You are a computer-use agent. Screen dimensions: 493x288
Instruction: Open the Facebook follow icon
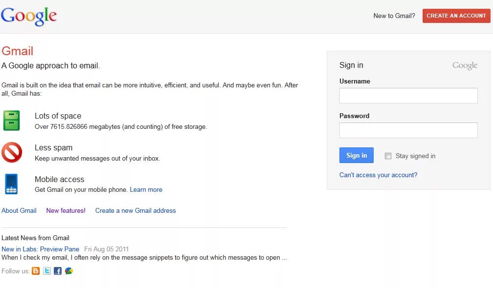[58, 271]
